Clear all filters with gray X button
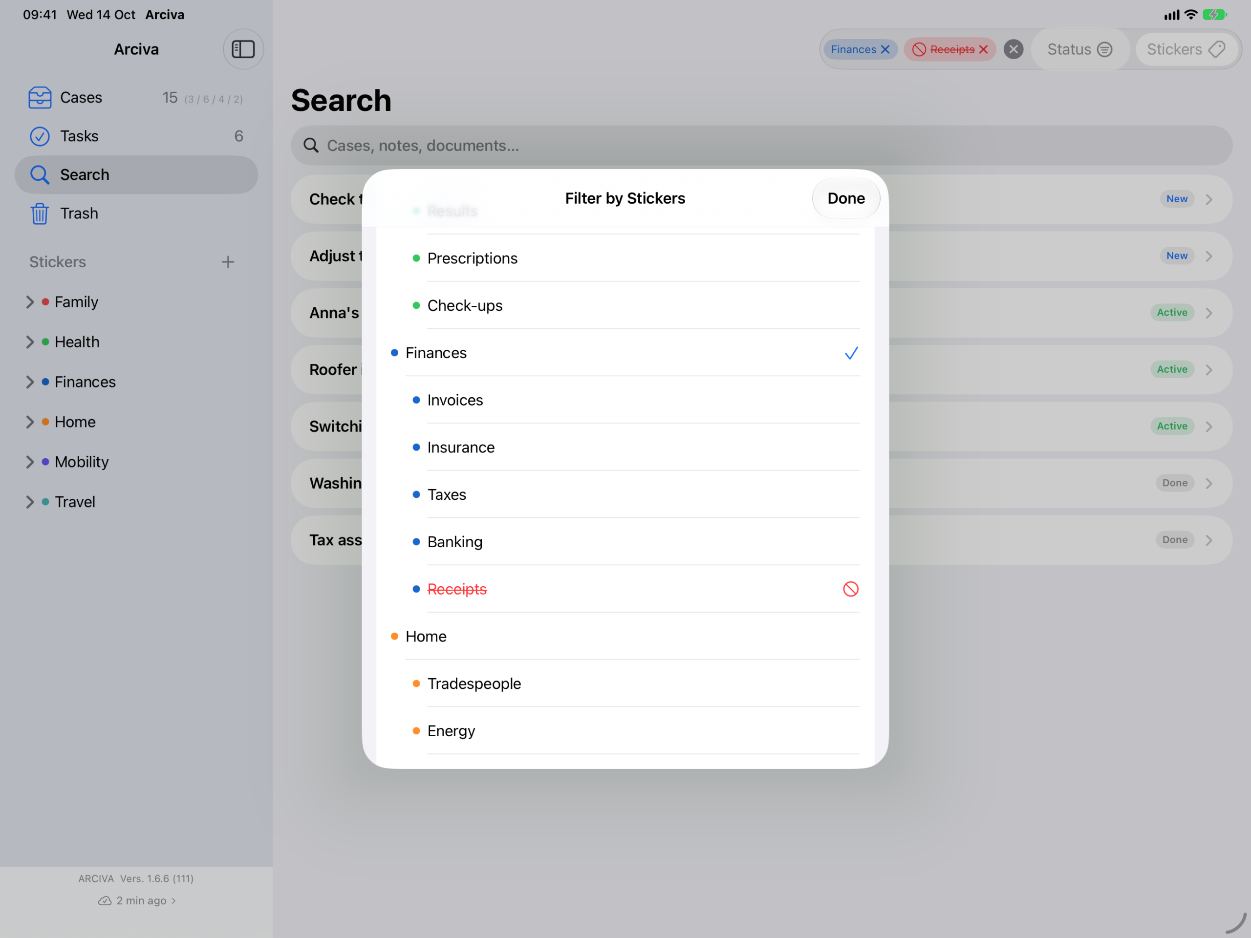 [x=1014, y=50]
